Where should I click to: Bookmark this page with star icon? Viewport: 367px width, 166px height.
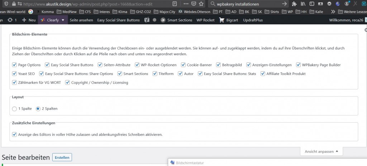(x=201, y=4)
